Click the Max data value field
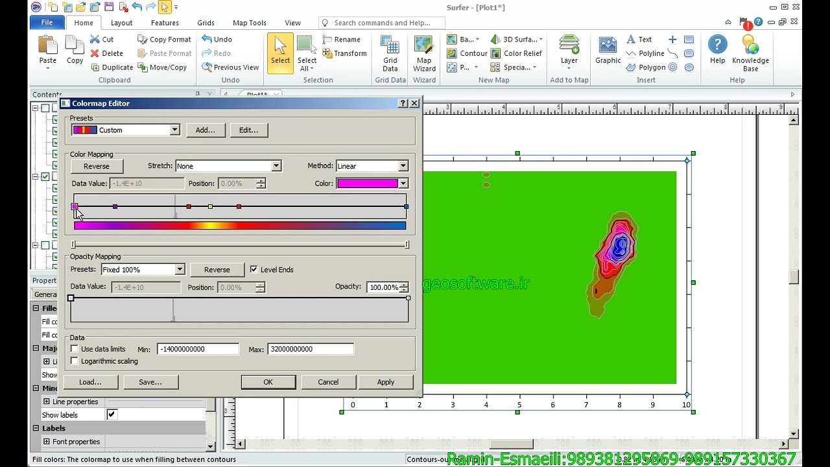 (x=311, y=349)
